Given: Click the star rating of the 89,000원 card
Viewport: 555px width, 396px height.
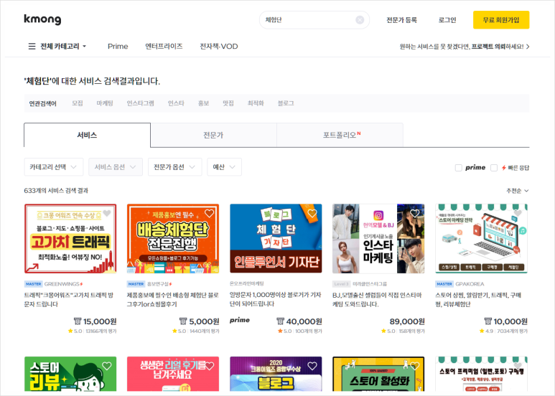Looking at the screenshot, I should click(388, 331).
